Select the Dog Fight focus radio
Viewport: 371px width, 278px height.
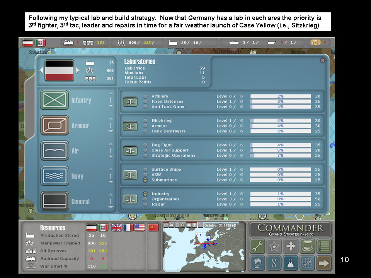(145, 145)
